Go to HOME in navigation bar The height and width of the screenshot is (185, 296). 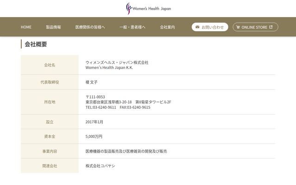[26, 27]
